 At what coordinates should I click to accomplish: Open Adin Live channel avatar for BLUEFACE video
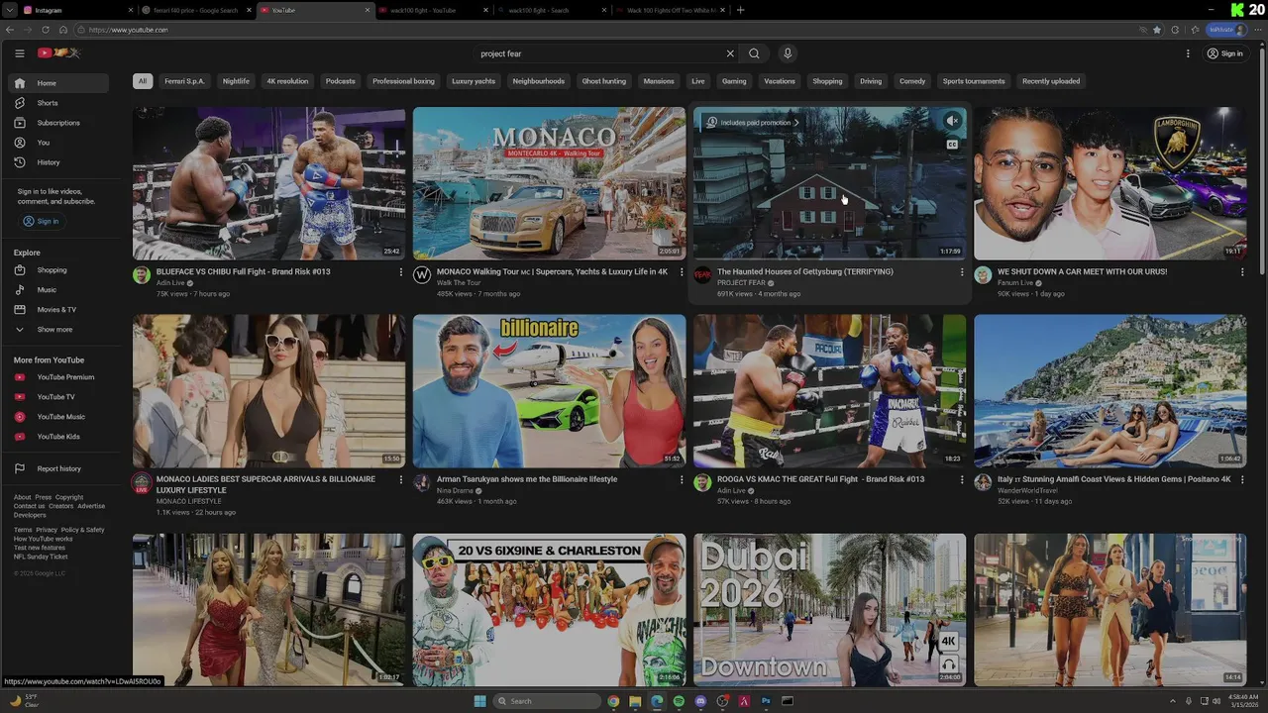[x=142, y=275]
